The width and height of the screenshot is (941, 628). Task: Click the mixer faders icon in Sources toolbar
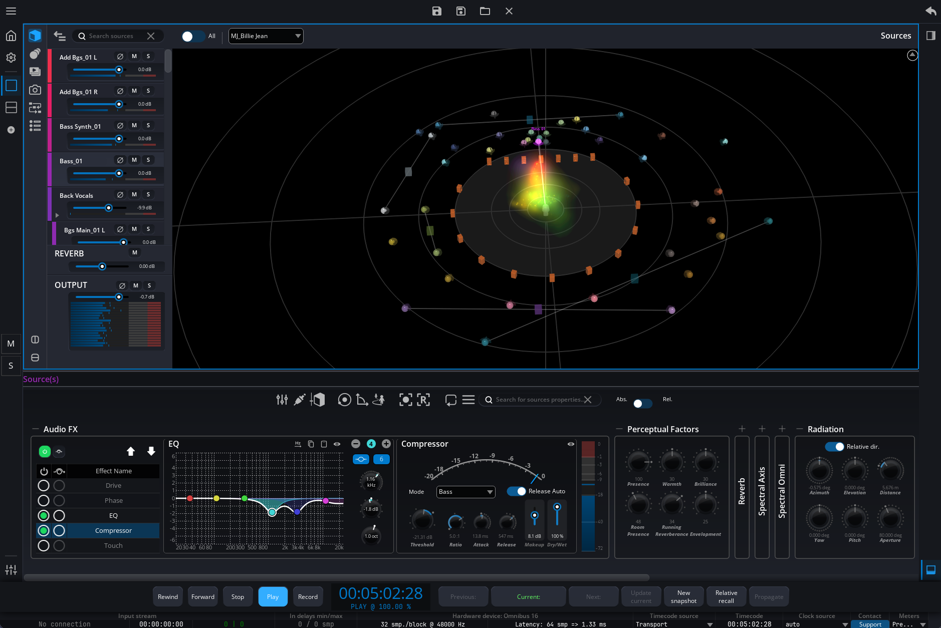[282, 400]
